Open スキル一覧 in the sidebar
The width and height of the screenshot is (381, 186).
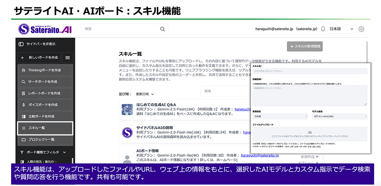(x=45, y=128)
